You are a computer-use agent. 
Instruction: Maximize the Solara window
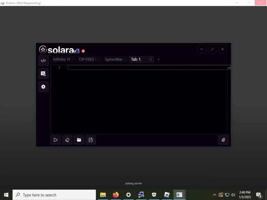pyautogui.click(x=212, y=49)
